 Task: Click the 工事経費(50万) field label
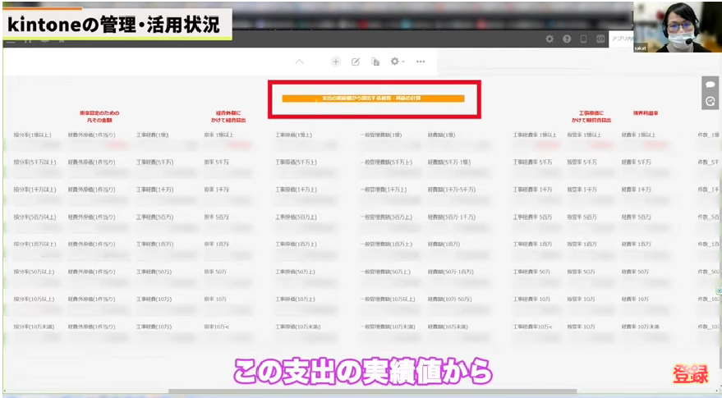point(154,272)
